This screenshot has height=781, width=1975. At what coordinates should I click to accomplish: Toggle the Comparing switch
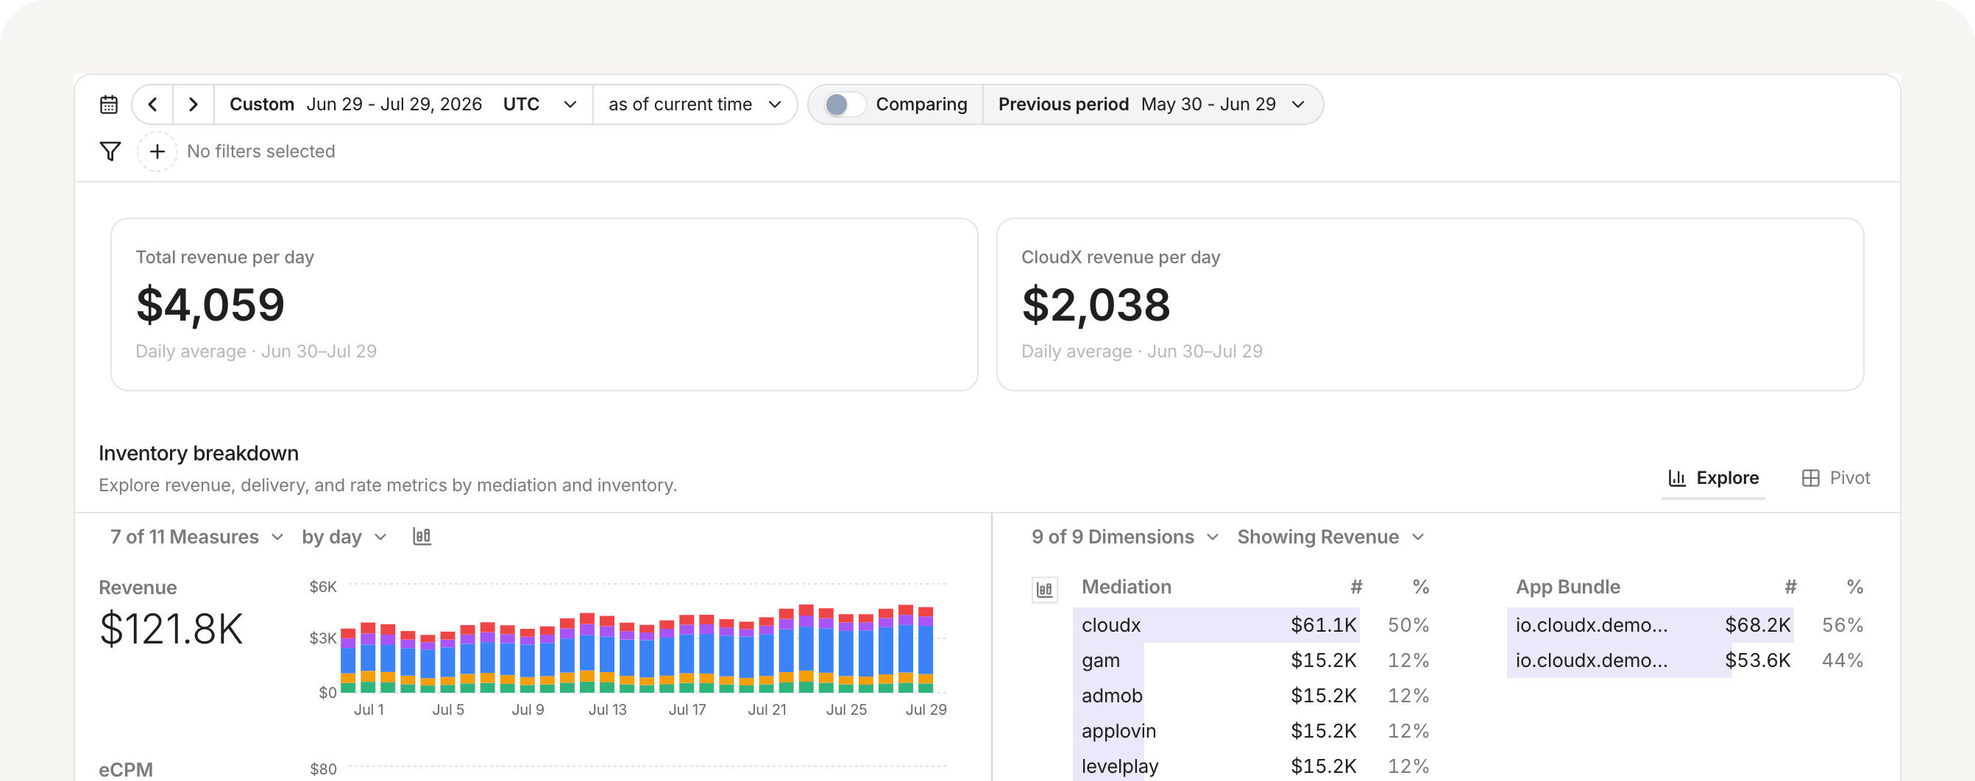pos(844,104)
